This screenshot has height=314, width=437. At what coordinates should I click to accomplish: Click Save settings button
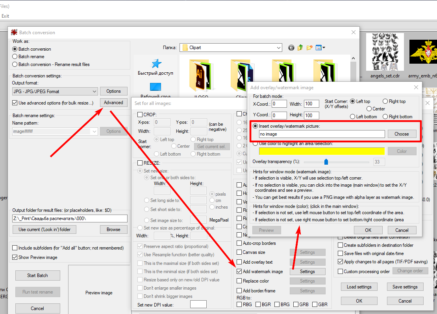(405, 287)
